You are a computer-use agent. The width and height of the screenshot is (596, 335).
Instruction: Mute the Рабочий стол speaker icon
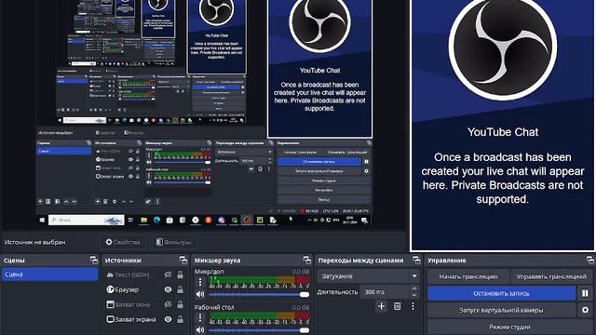200,329
